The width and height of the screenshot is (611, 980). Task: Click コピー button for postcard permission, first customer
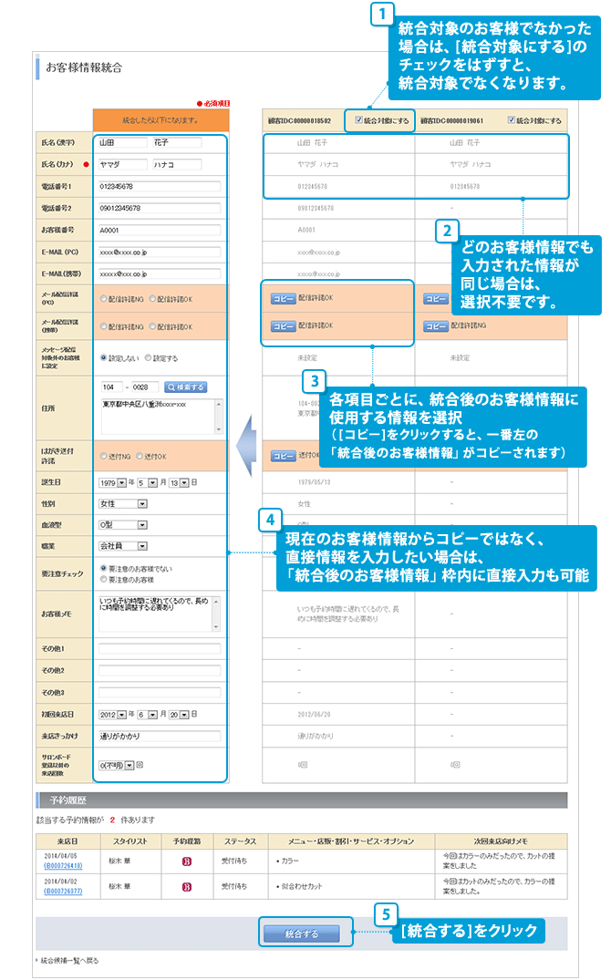(x=283, y=456)
